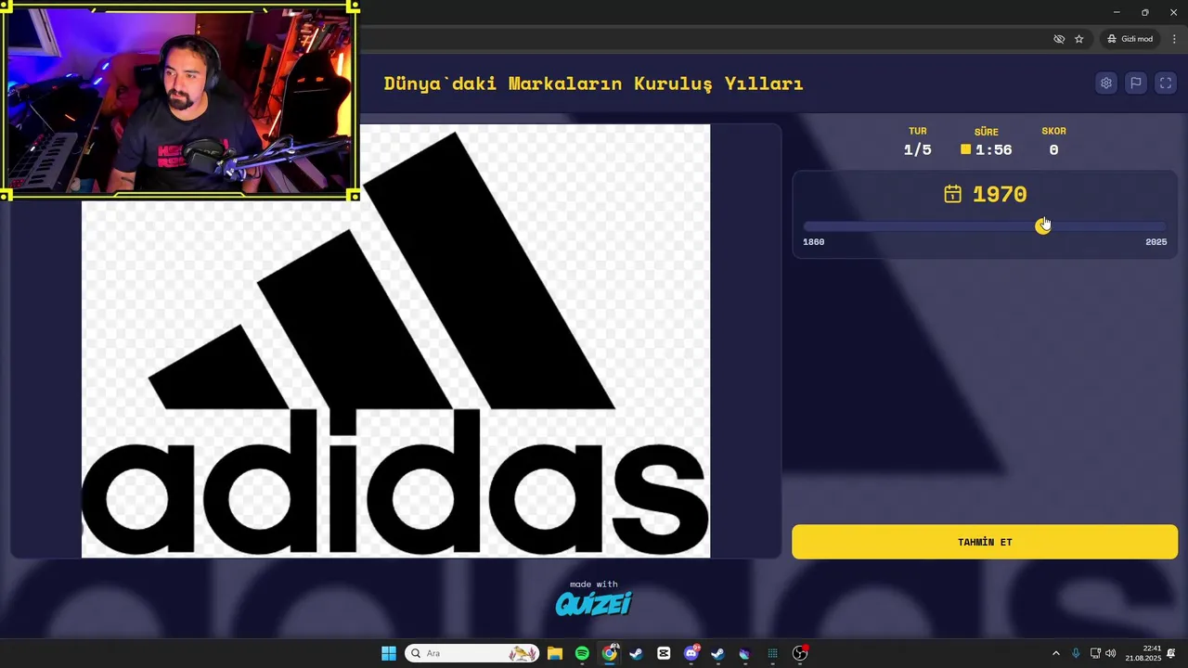1188x668 pixels.
Task: Open network settings from the tray
Action: point(1095,653)
